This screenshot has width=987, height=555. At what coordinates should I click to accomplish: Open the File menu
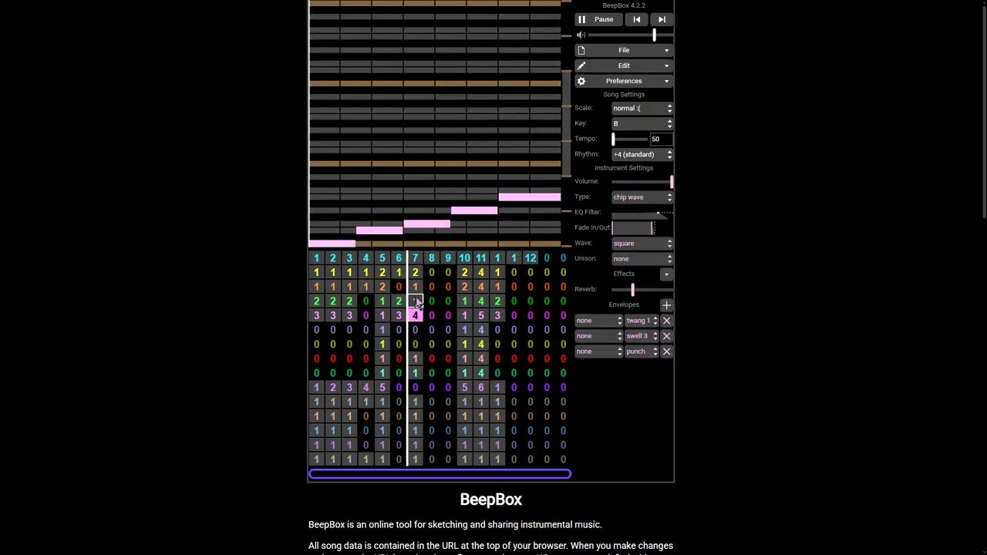coord(624,50)
